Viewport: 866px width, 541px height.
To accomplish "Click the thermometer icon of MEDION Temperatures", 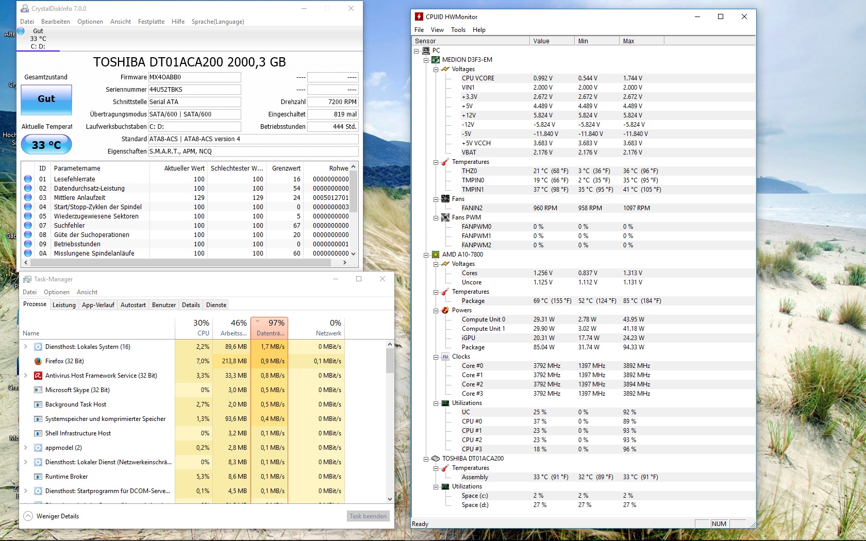I will 445,162.
